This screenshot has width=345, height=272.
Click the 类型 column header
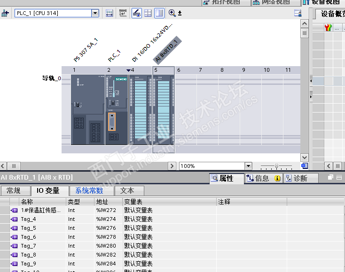[x=80, y=202]
